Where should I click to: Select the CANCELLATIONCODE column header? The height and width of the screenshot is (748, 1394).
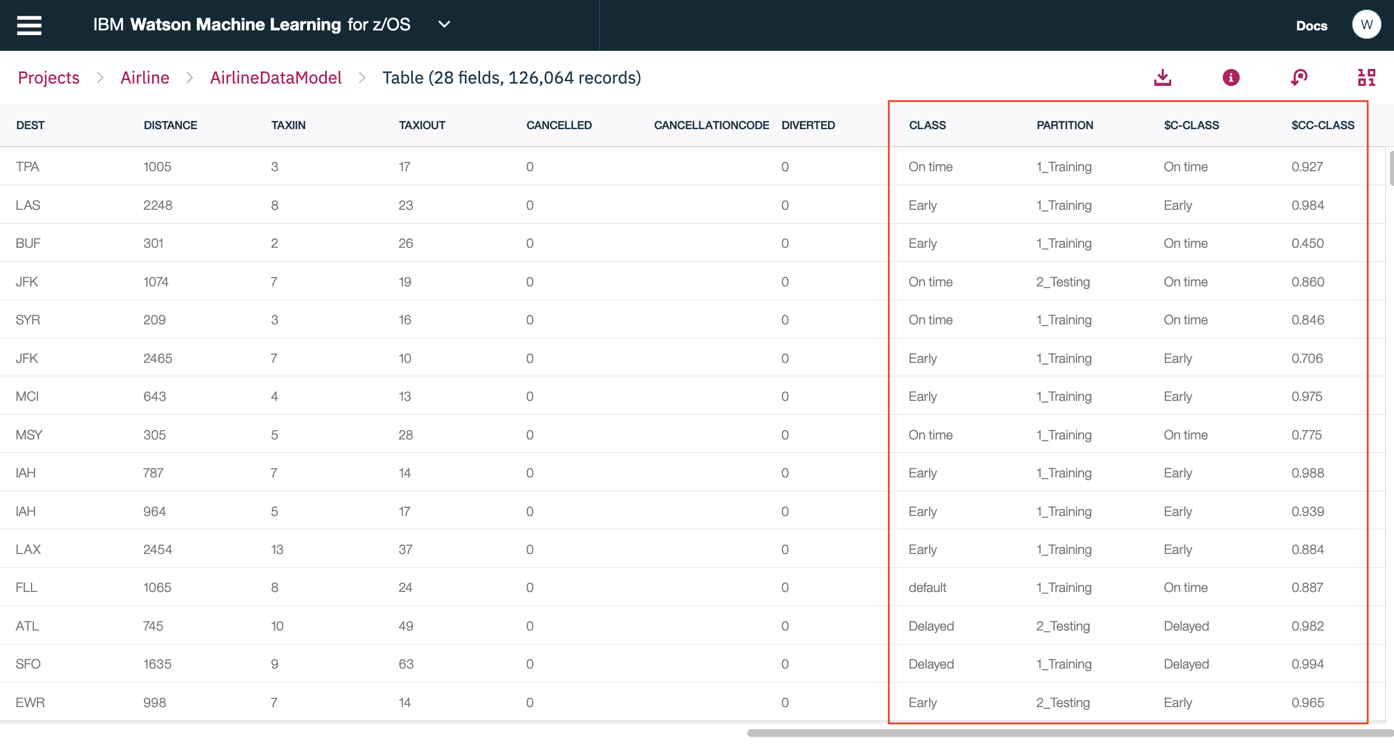pyautogui.click(x=712, y=125)
